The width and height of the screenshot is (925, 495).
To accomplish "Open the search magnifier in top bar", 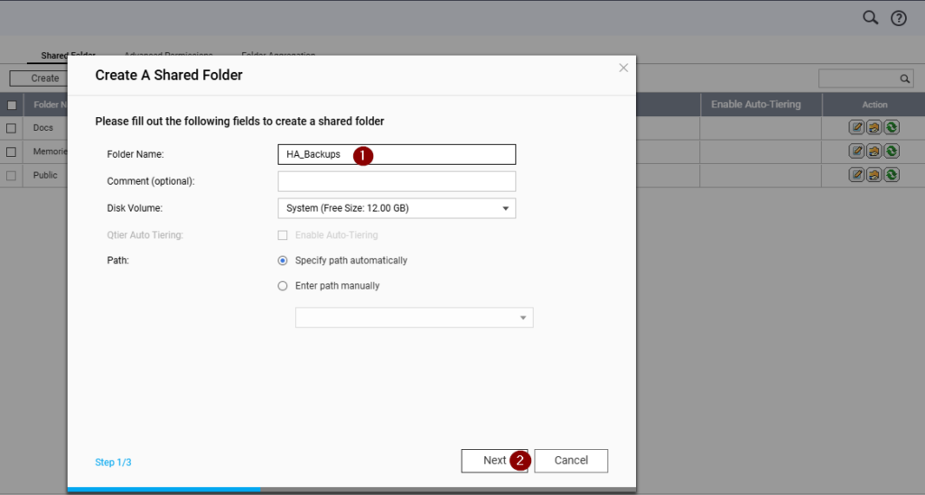I will tap(870, 18).
